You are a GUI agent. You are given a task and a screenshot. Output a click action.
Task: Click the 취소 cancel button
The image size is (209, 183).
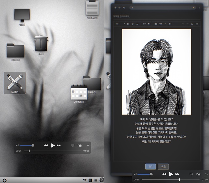coord(163,166)
